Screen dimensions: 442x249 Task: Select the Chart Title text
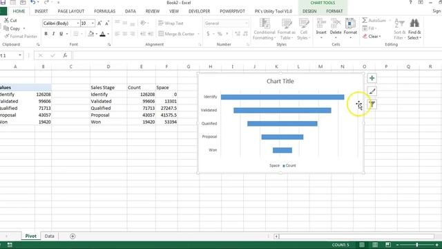[x=280, y=82]
